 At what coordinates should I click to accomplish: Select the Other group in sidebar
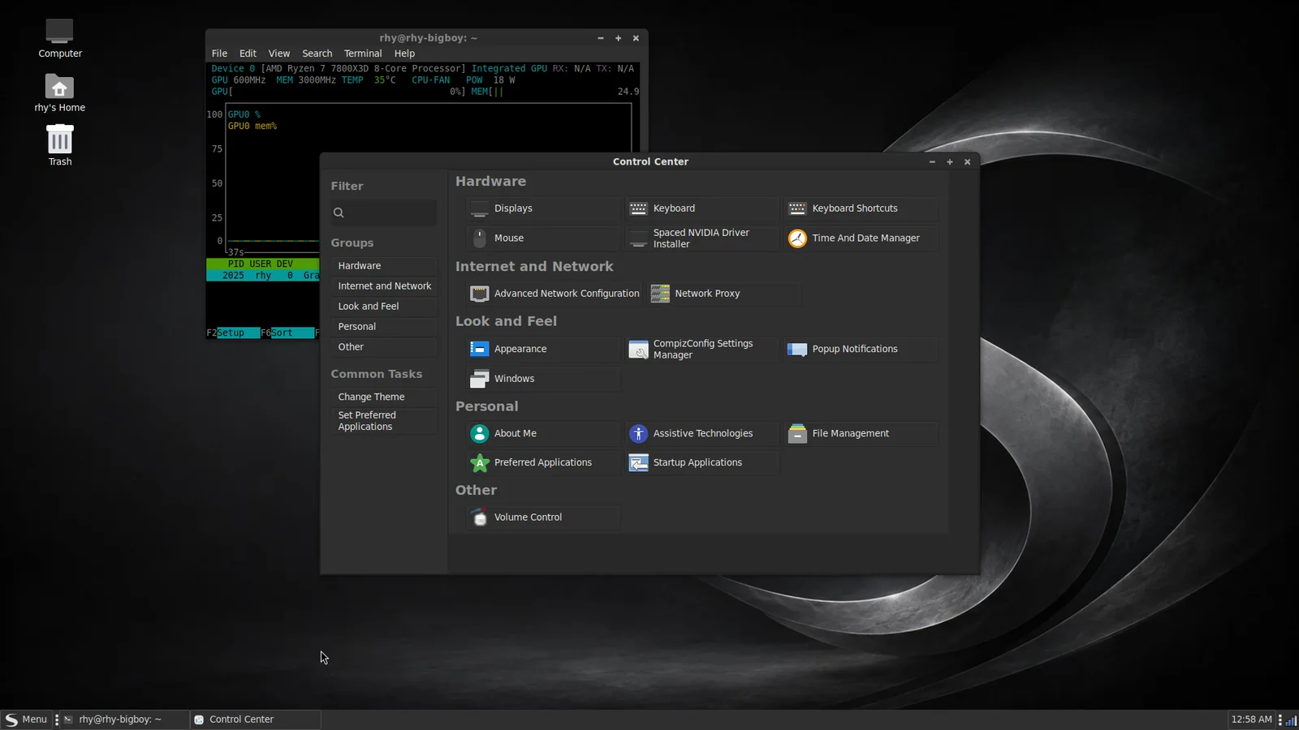coord(383,347)
